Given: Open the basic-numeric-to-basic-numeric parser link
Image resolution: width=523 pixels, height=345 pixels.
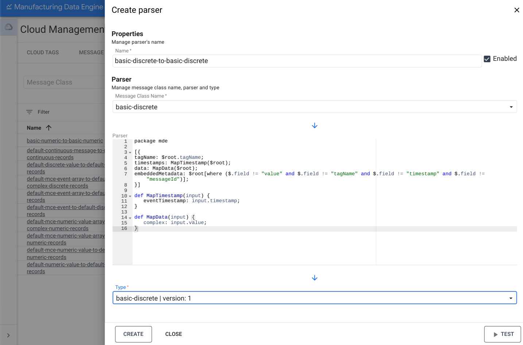Looking at the screenshot, I should (65, 140).
